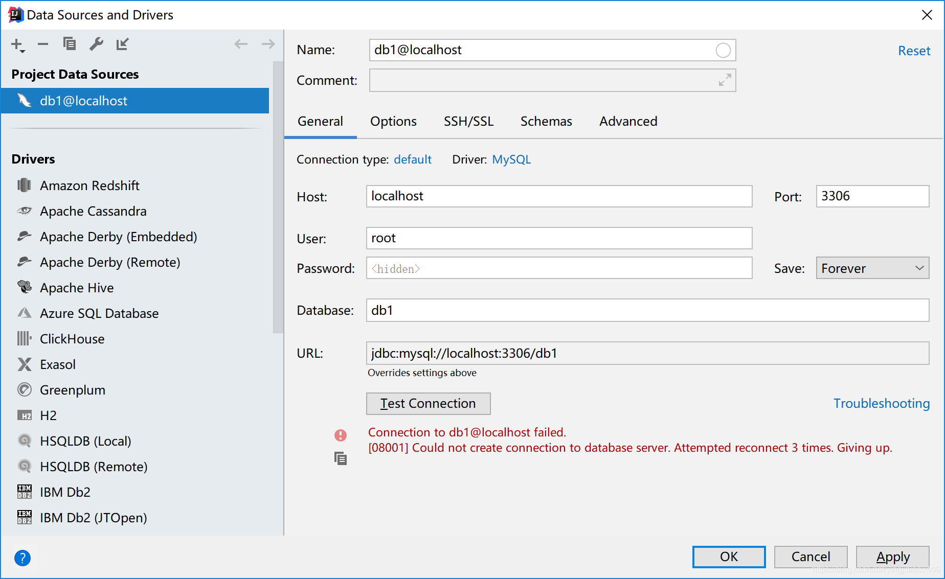Viewport: 945px width, 579px height.
Task: Add a new data source with plus icon
Action: coord(18,45)
